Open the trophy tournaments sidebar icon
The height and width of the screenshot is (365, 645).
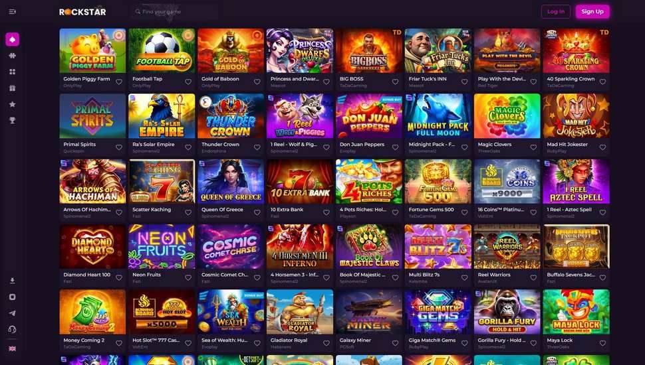coord(13,120)
